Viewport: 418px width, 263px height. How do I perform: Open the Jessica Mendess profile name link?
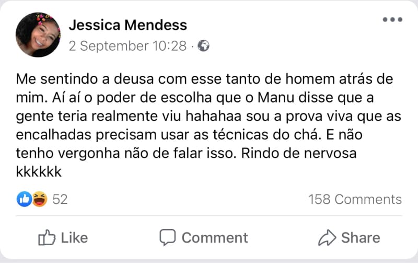[x=128, y=25]
